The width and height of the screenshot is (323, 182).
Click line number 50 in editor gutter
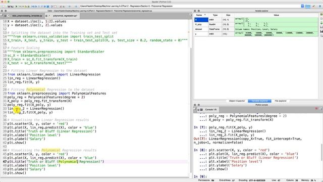5,173
